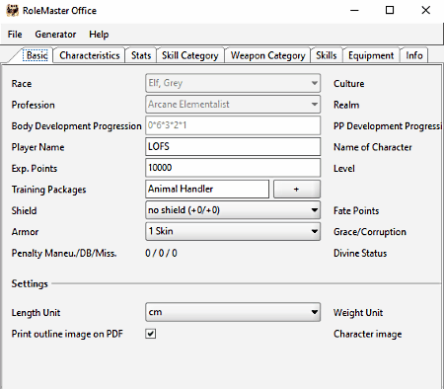Open the Help menu
This screenshot has height=389, width=444.
99,35
